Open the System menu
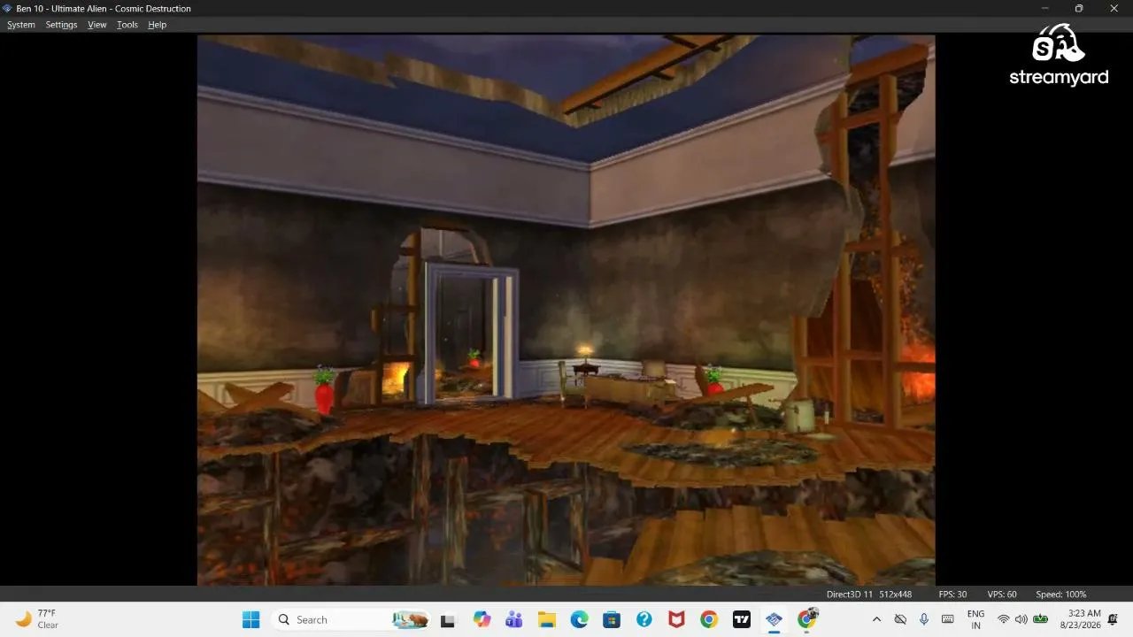Image resolution: width=1133 pixels, height=637 pixels. 21,25
